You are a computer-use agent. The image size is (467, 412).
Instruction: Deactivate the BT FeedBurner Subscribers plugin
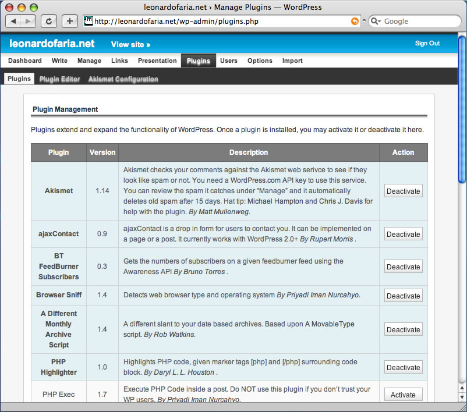click(x=404, y=267)
